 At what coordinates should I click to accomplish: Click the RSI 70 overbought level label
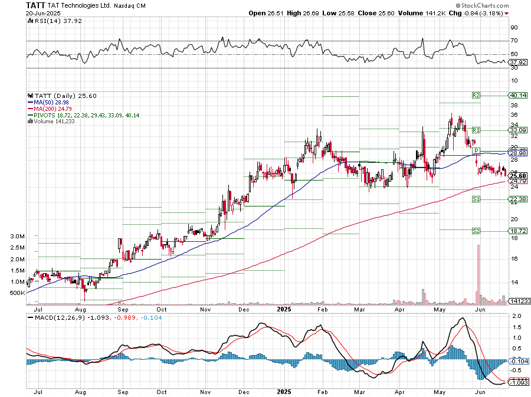coord(514,41)
